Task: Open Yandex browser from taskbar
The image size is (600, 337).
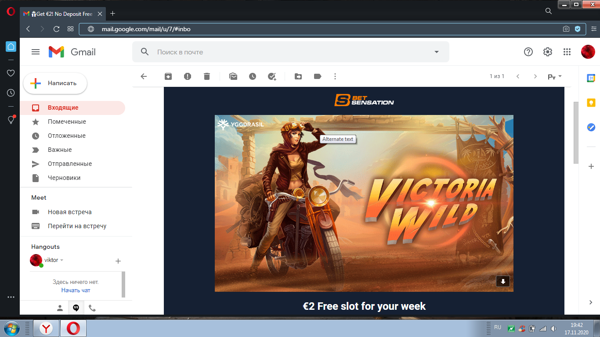Action: pos(46,328)
